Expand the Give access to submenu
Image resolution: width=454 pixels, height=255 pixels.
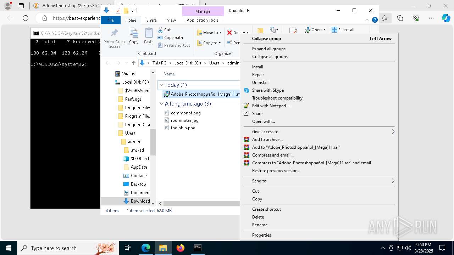pos(319,132)
